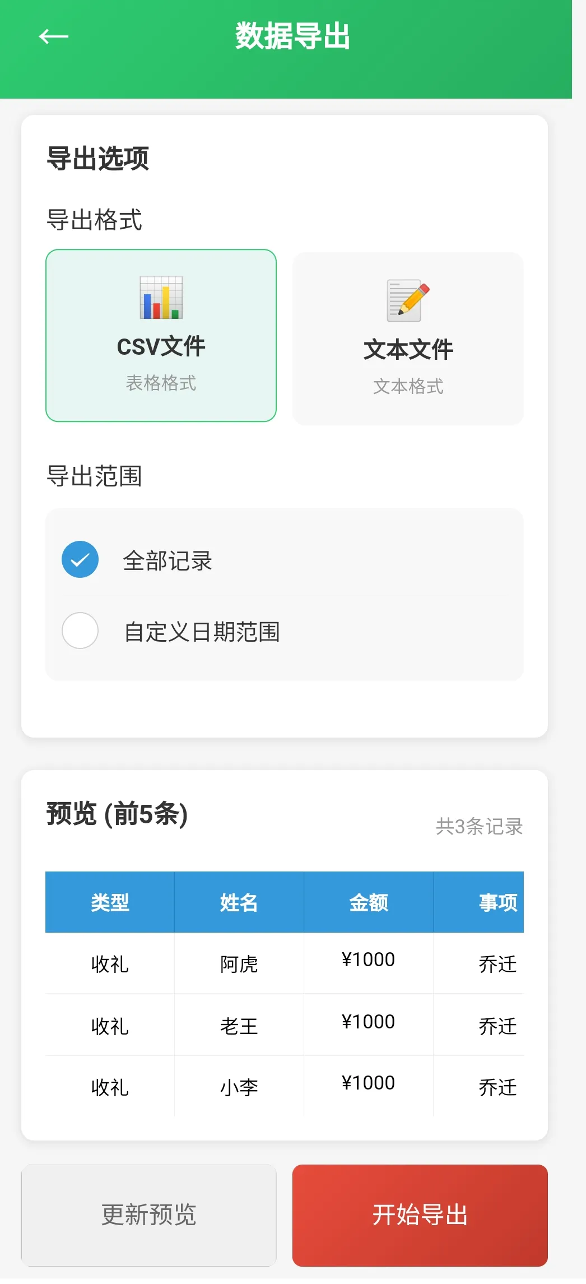Click the 共3条记录 count label
This screenshot has height=1284, width=586.
[x=480, y=827]
